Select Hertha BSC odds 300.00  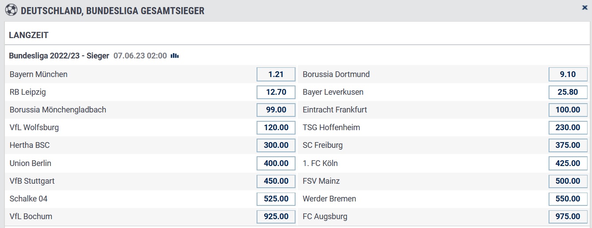click(276, 145)
